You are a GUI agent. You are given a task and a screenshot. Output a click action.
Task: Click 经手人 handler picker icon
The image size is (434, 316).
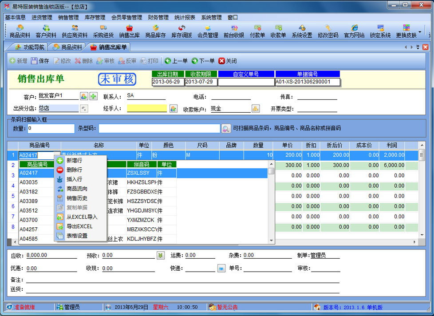pos(173,109)
